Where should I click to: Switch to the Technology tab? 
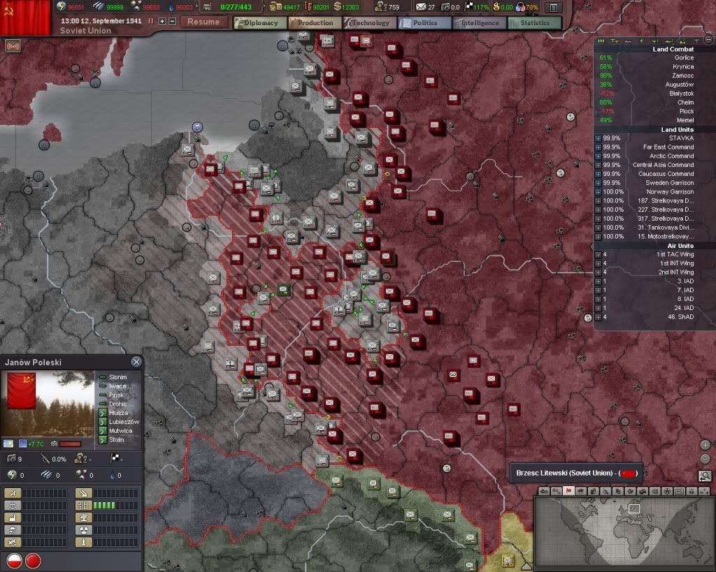point(370,23)
